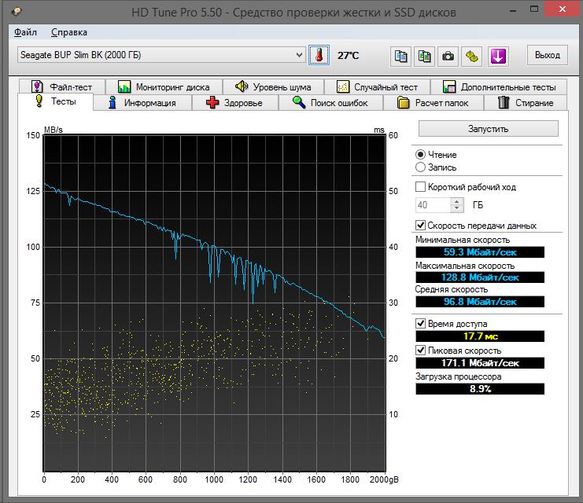Select the Тесты tab
Screen dimensions: 583x503
click(x=55, y=101)
